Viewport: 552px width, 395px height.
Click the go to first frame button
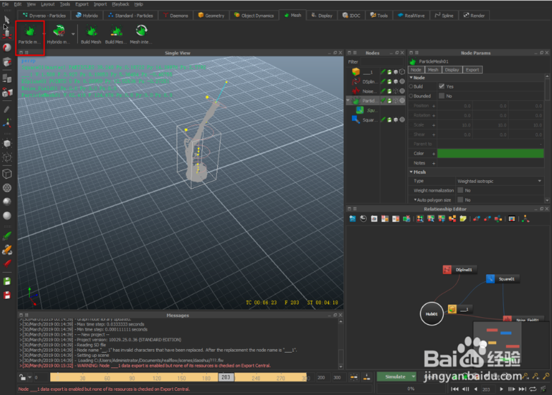point(454,389)
